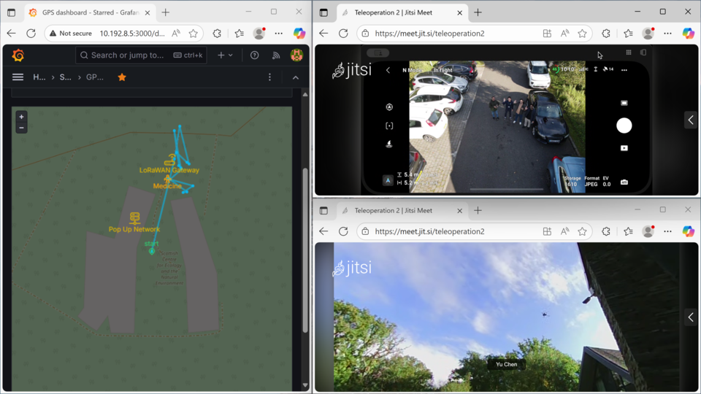Click the green start waypoint on map
The image size is (701, 394).
click(152, 251)
